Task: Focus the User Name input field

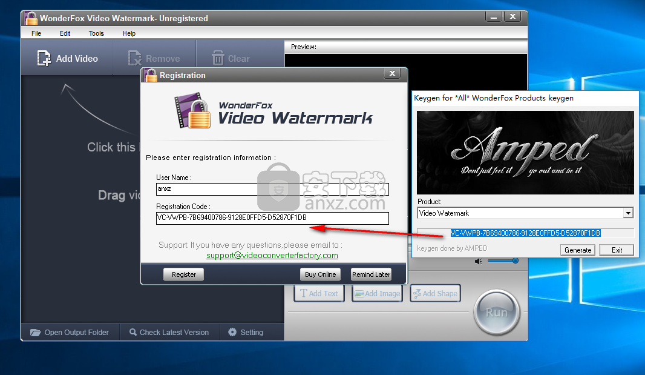Action: tap(272, 189)
